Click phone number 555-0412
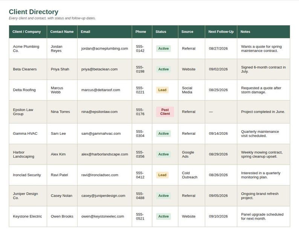 [140, 175]
